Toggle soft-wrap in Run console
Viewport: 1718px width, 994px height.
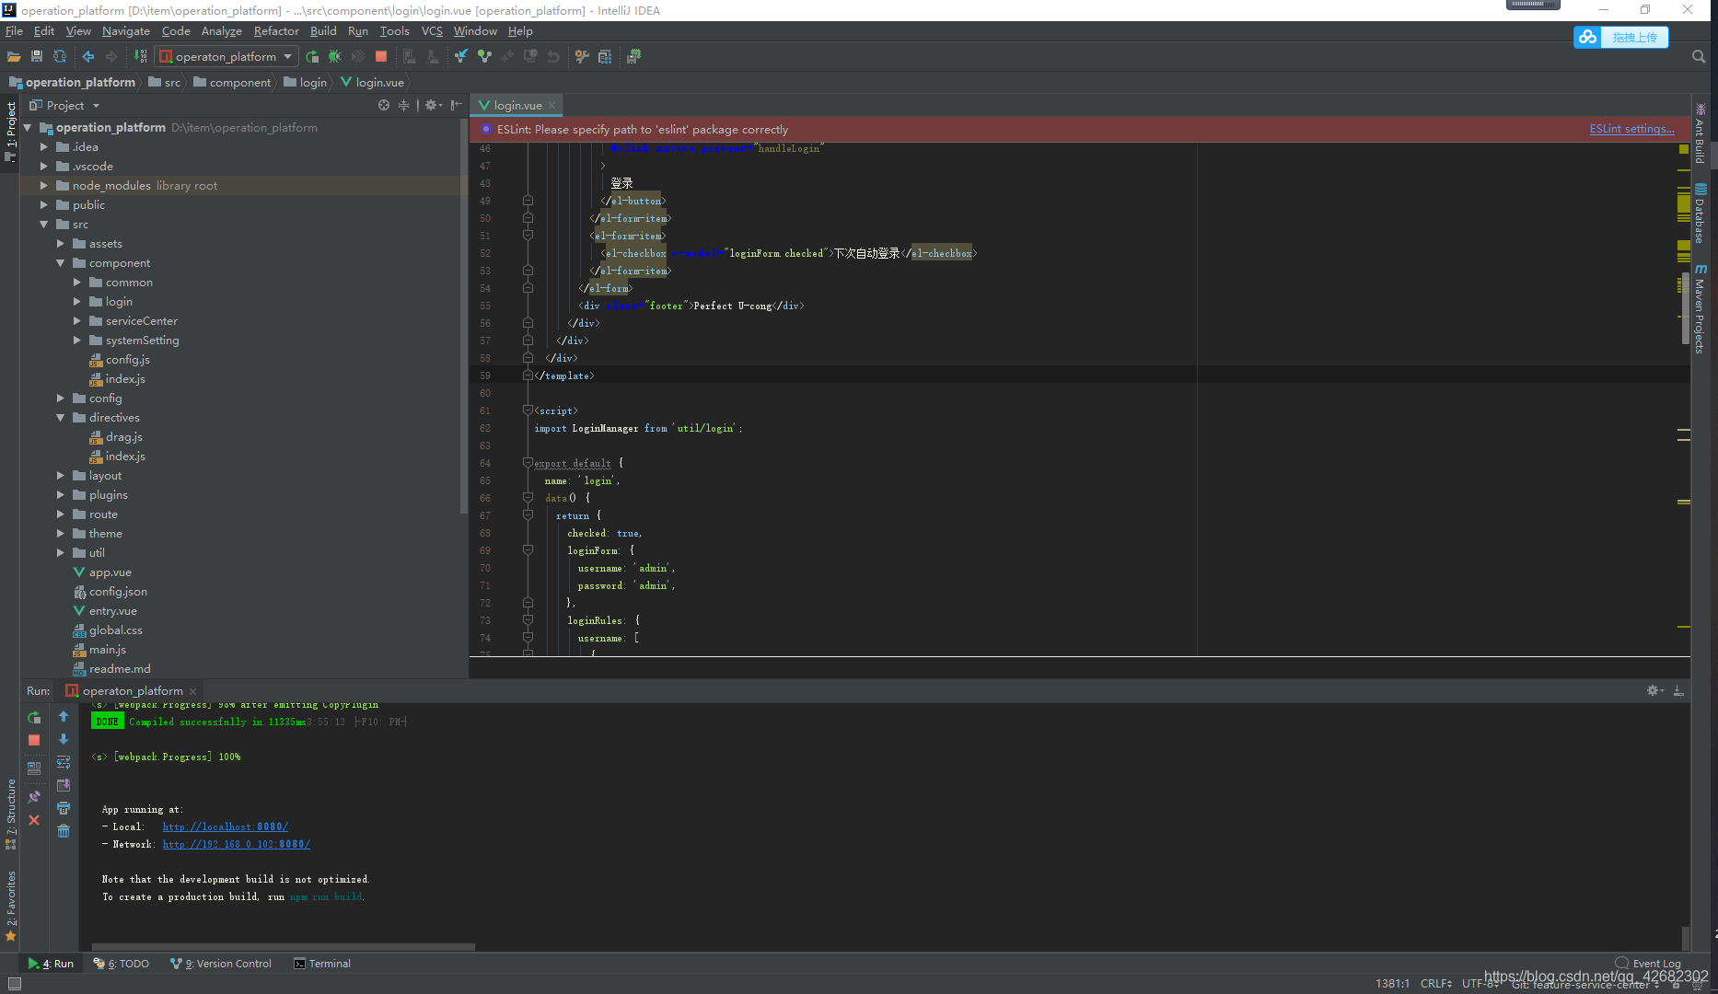(64, 762)
